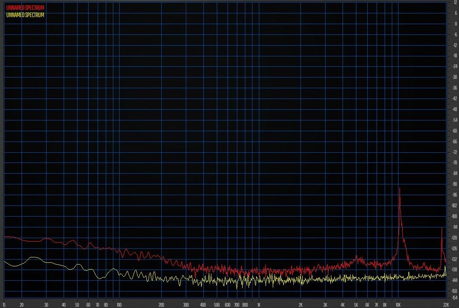Click the -48 dB level label
This screenshot has height=308, width=459.
tap(455, 109)
